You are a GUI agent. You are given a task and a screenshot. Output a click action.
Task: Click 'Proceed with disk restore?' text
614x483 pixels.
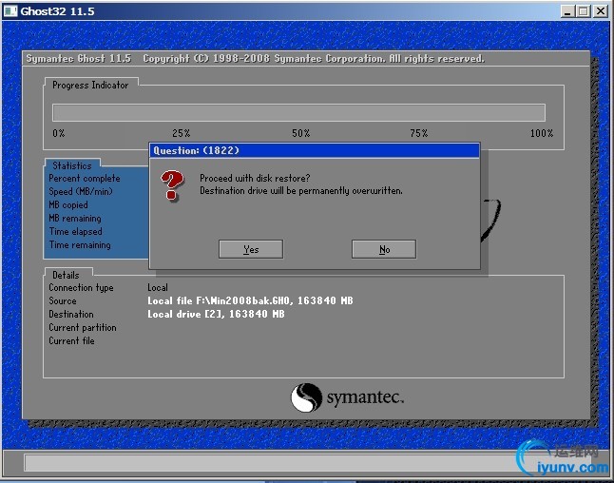coord(255,178)
